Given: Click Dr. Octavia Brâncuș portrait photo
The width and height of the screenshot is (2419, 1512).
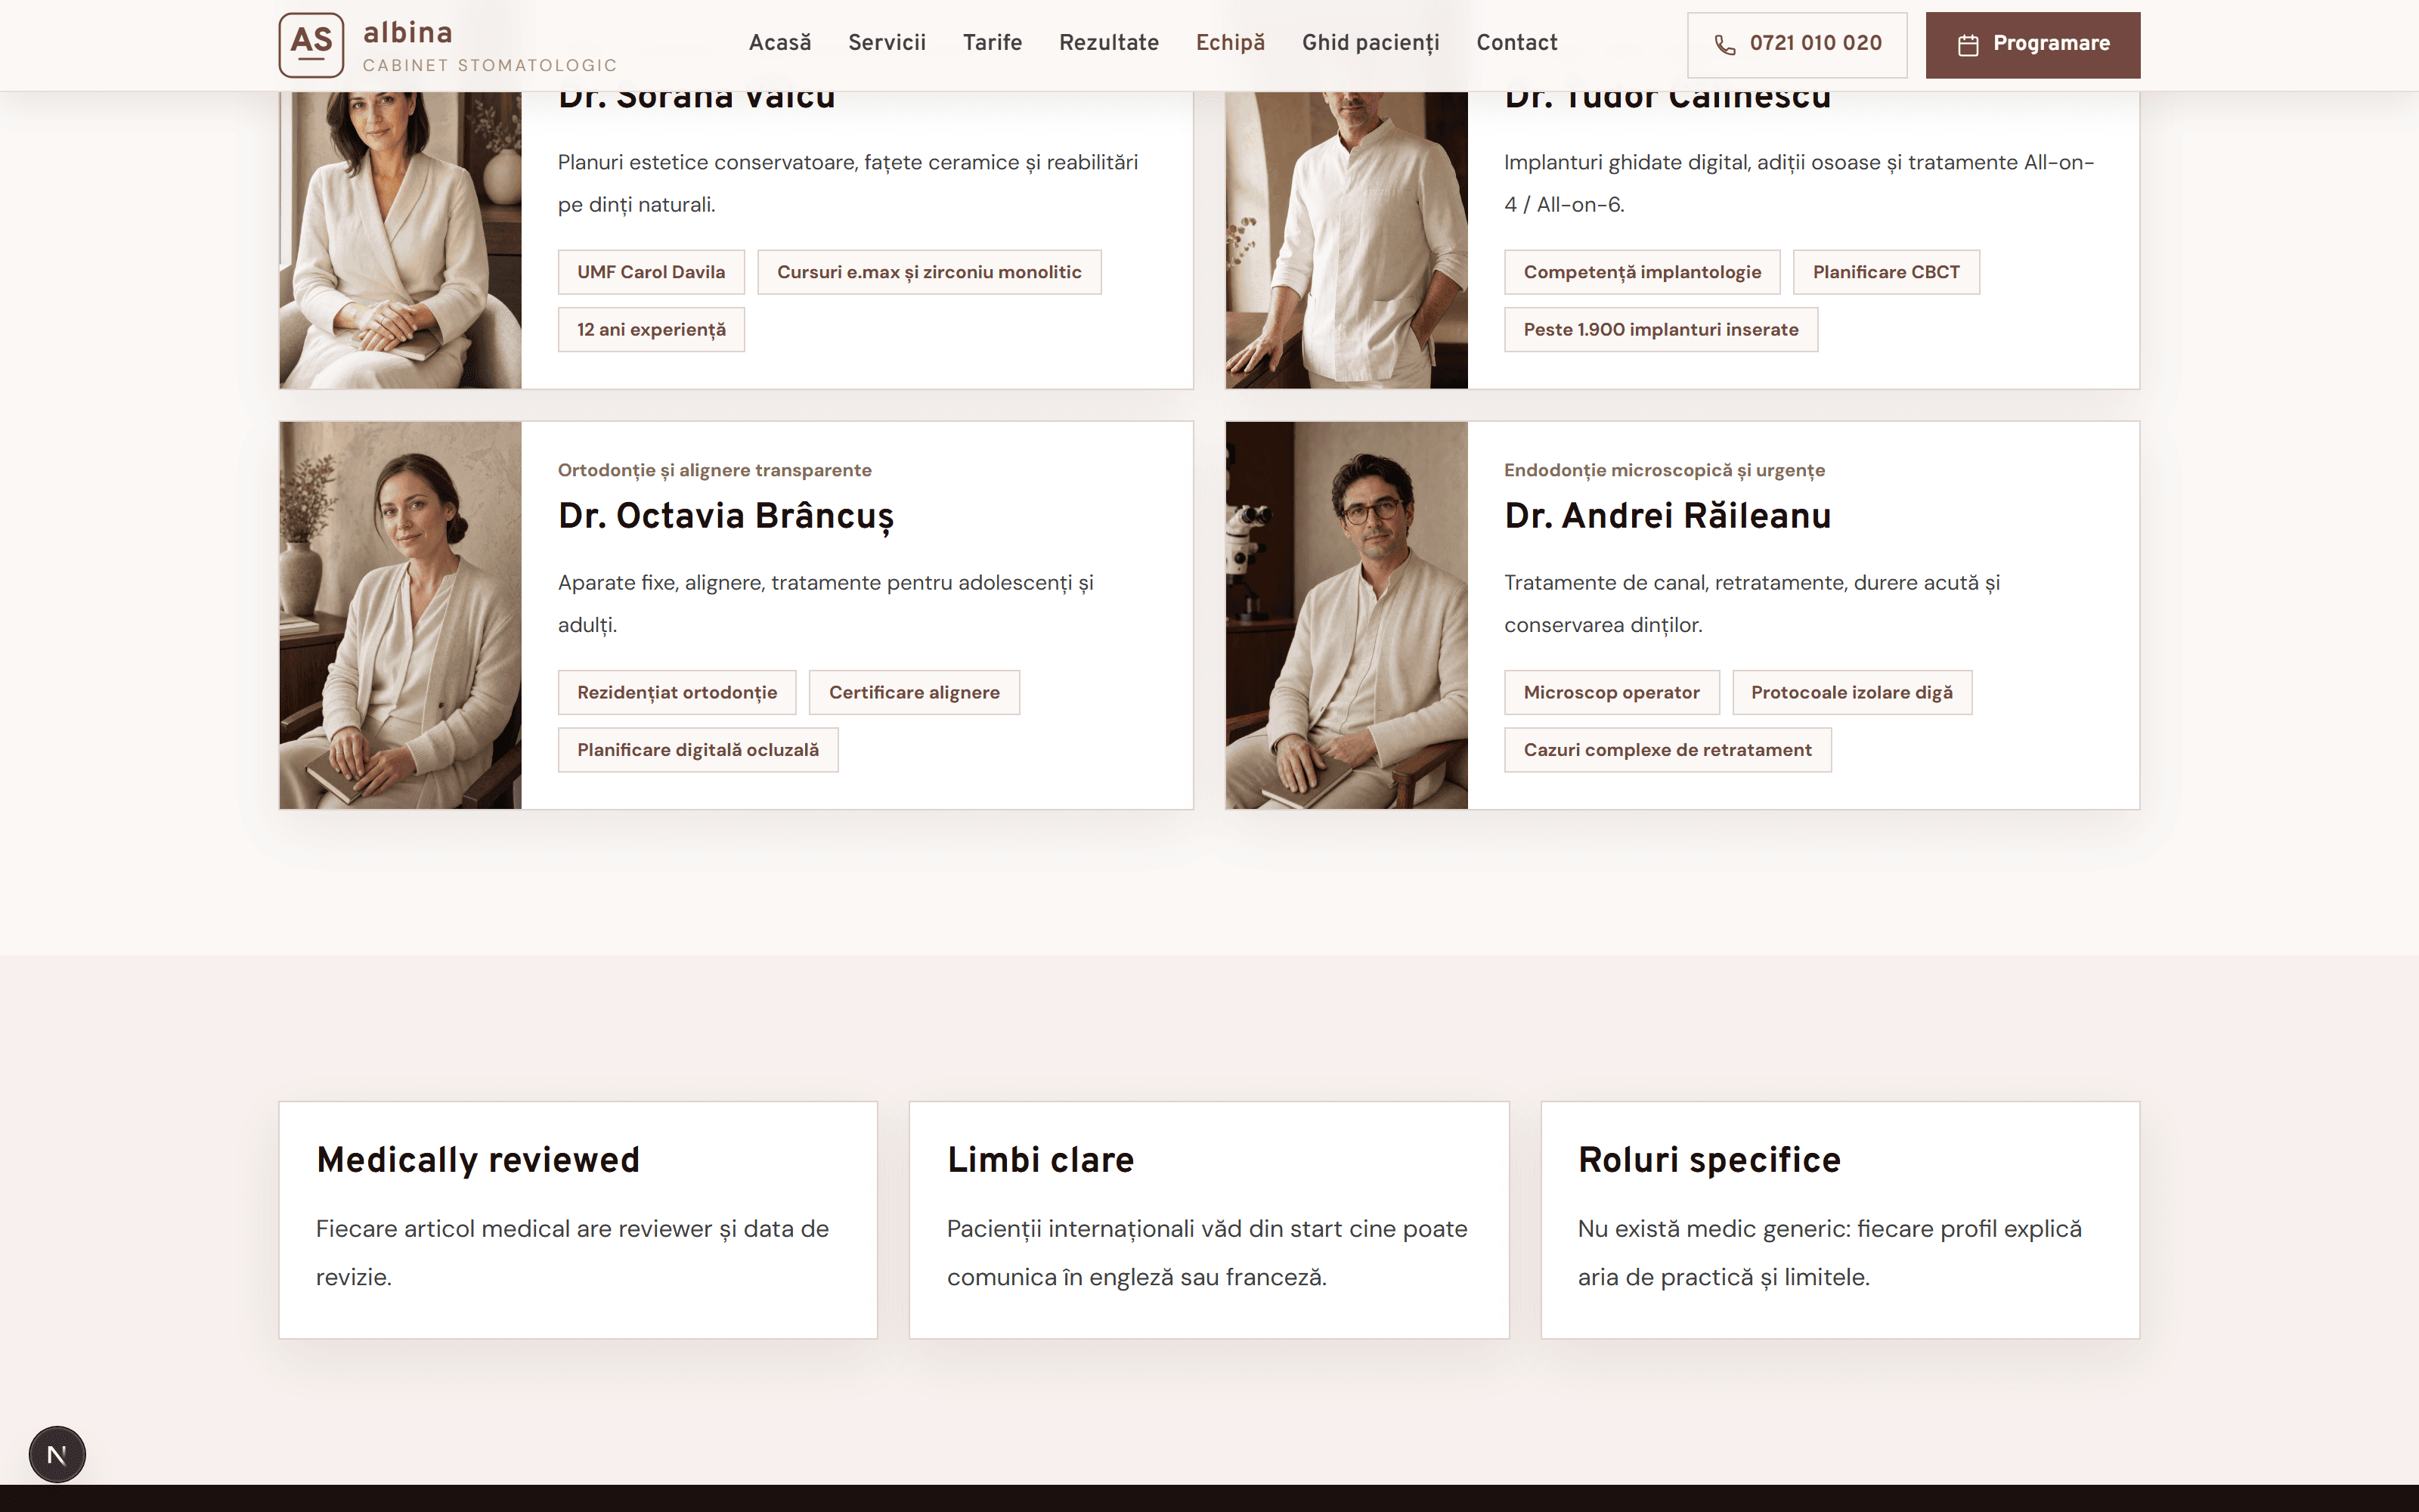Looking at the screenshot, I should pyautogui.click(x=400, y=615).
